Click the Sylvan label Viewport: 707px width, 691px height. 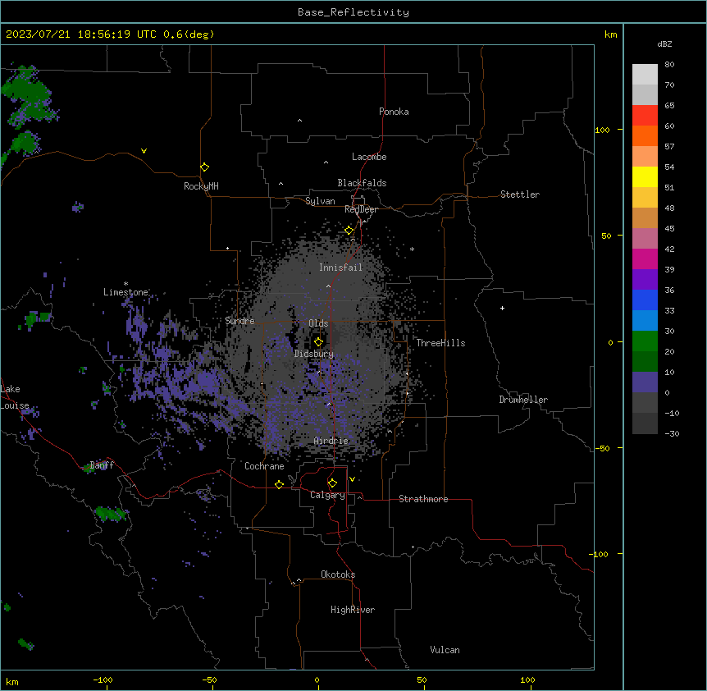pos(320,201)
